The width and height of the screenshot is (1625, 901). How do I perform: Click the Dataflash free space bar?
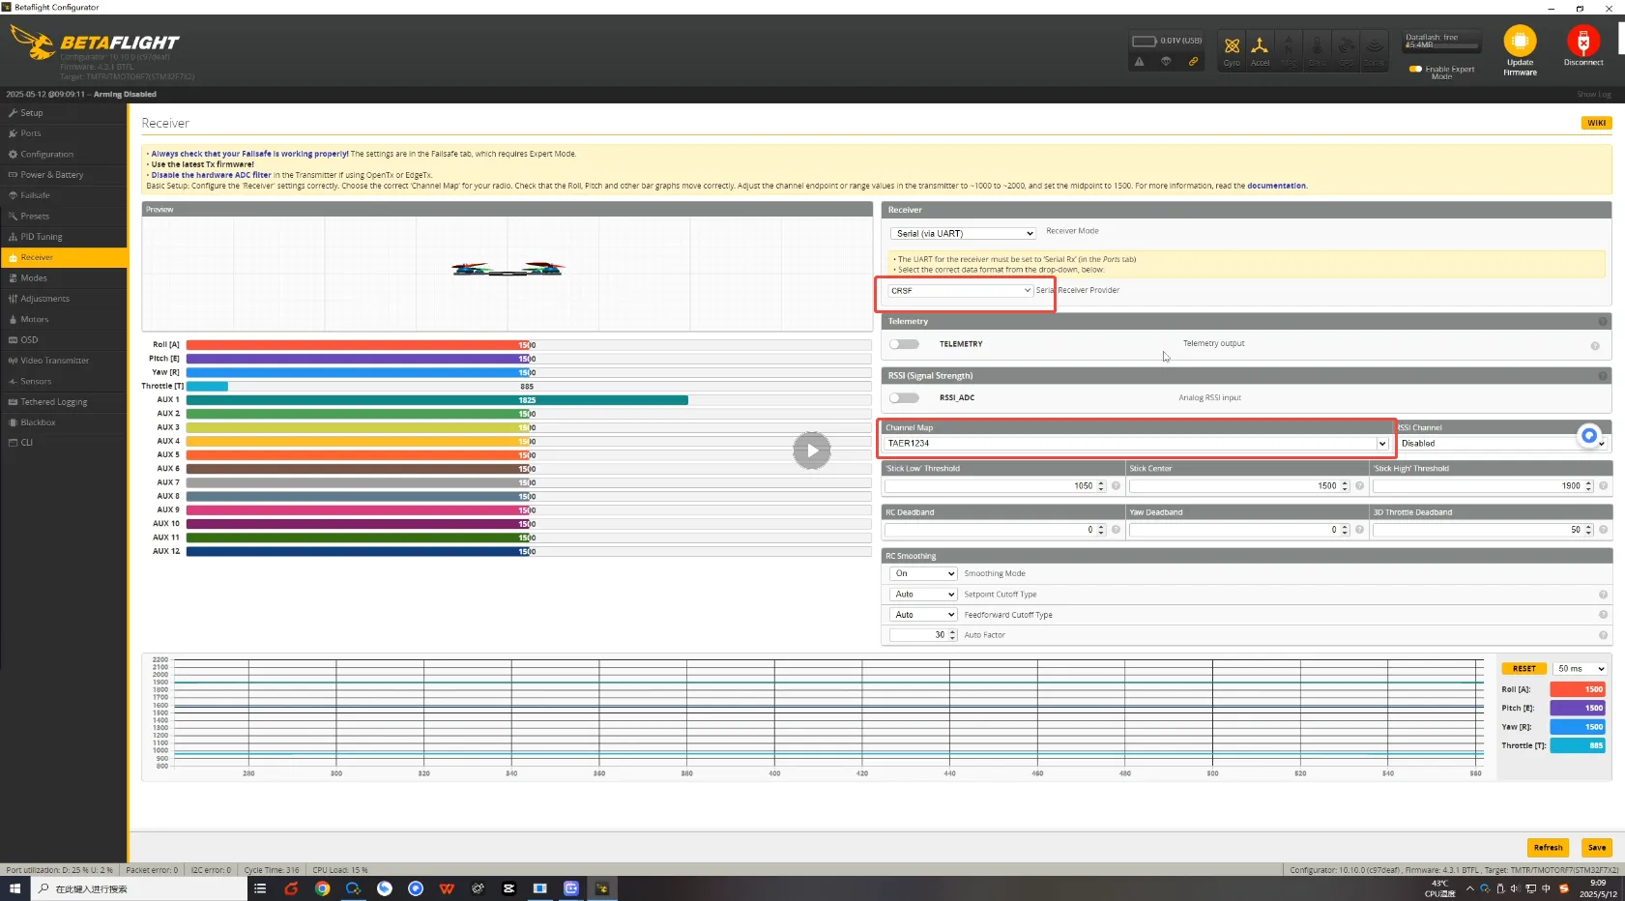(1442, 44)
